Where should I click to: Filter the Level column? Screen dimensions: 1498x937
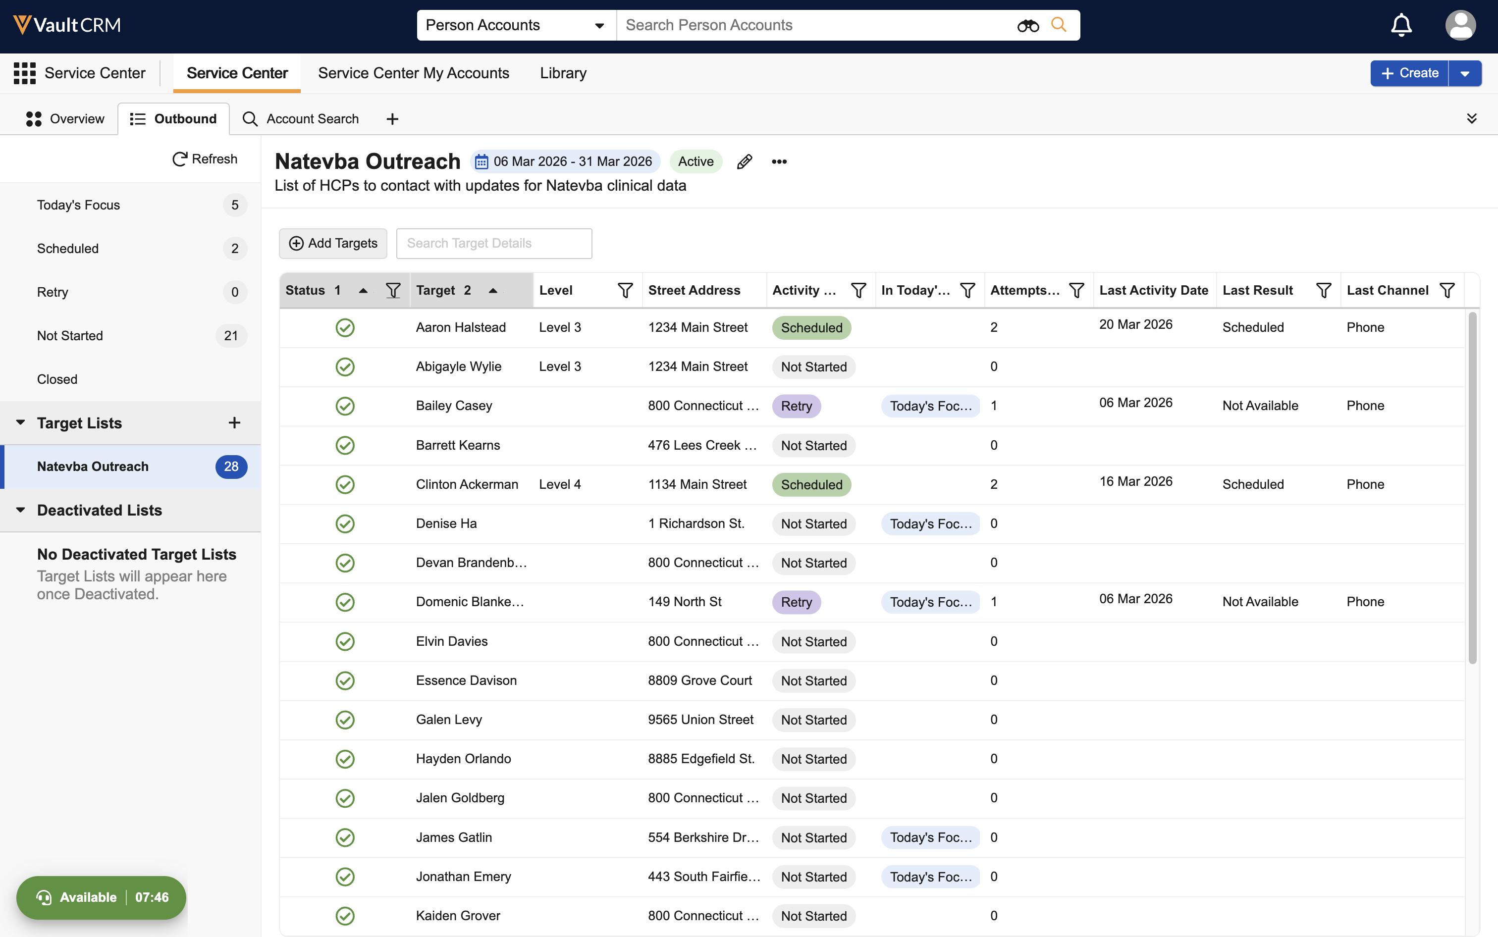coord(625,290)
